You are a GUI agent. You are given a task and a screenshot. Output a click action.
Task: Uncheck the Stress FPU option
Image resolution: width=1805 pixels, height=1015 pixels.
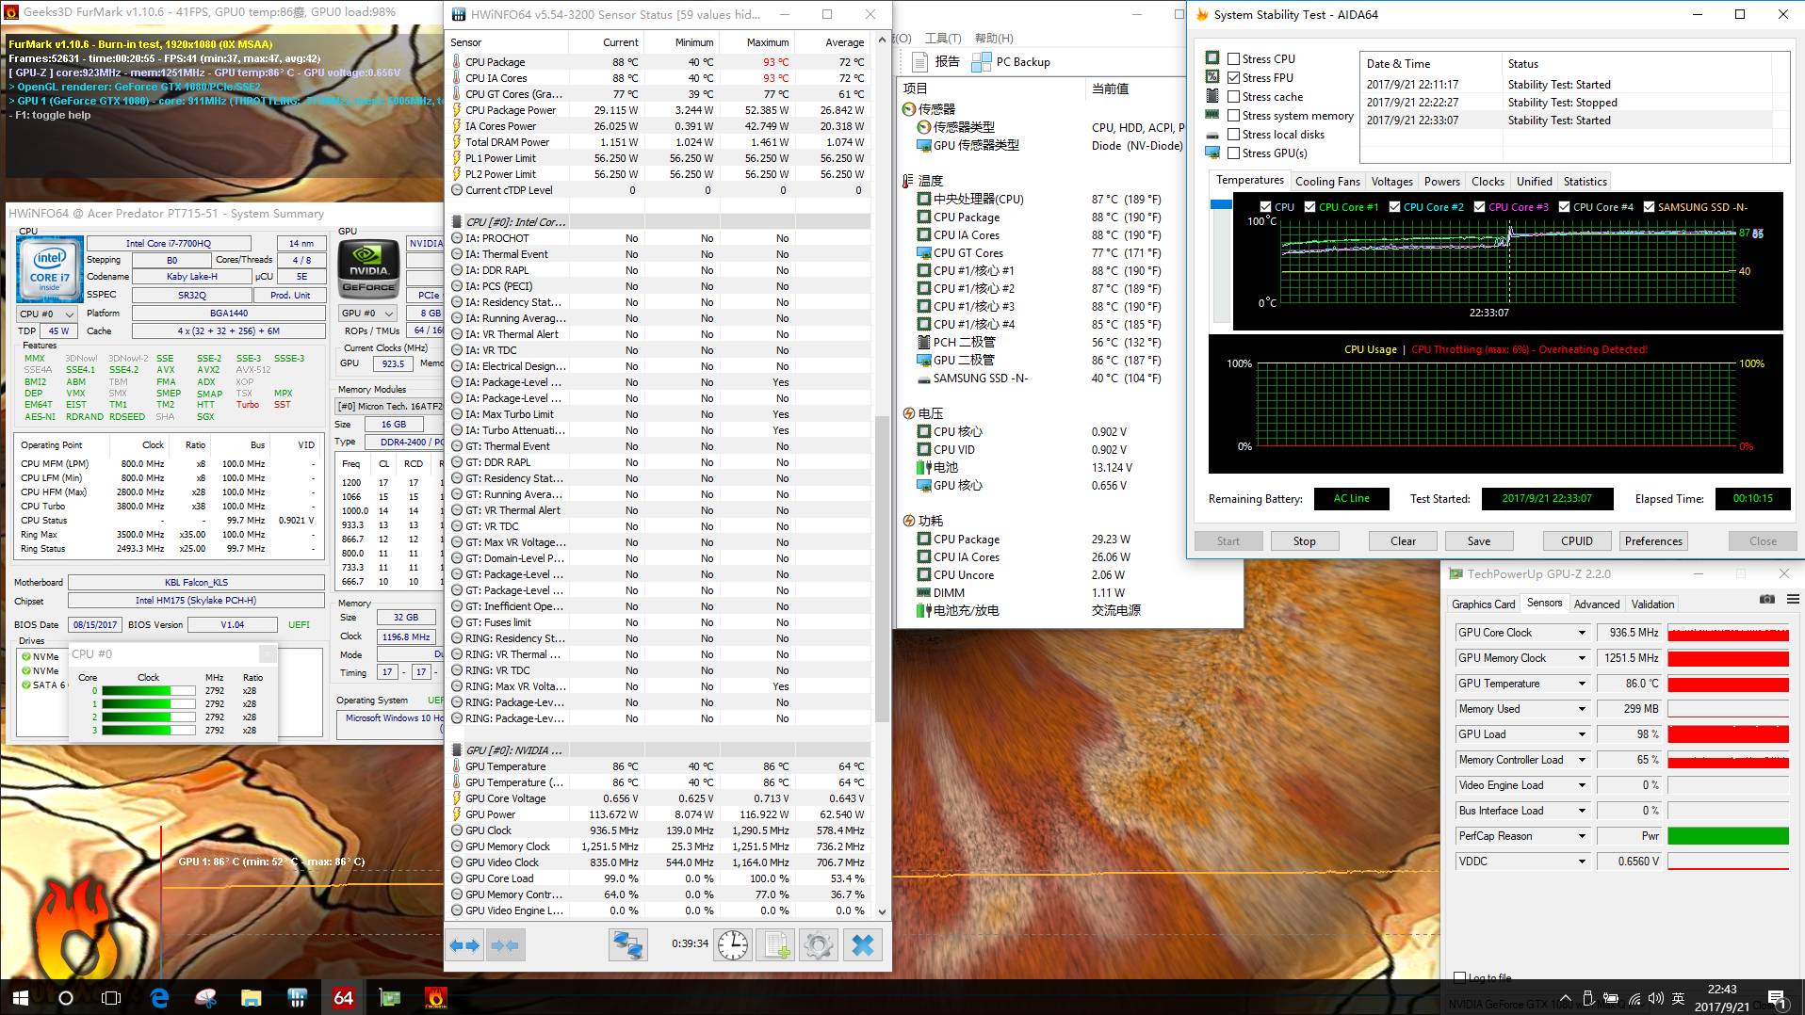coord(1233,78)
